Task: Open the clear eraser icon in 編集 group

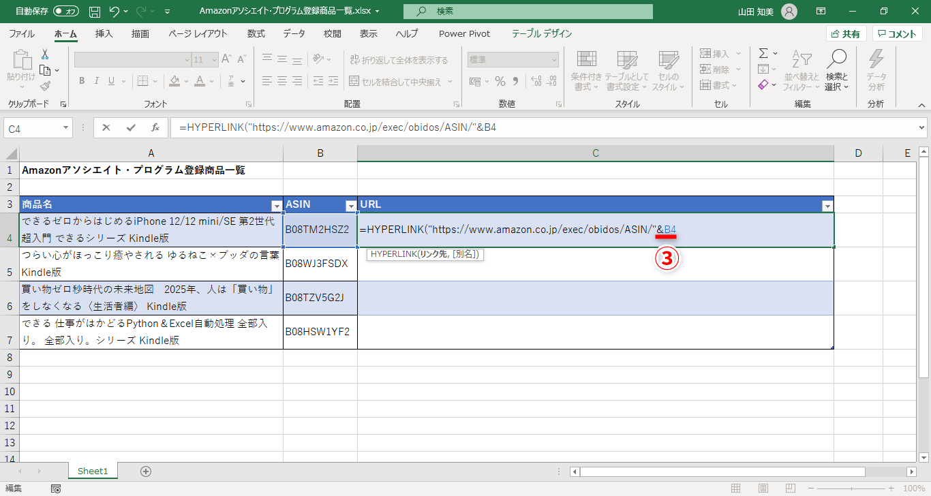Action: point(763,84)
